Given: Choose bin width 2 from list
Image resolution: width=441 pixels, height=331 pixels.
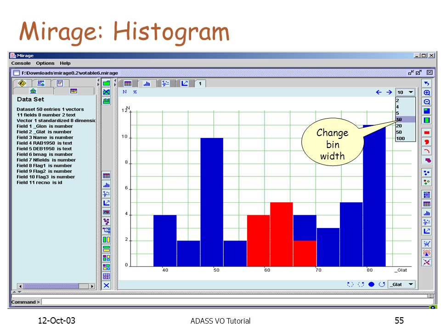Looking at the screenshot, I should pyautogui.click(x=405, y=101).
